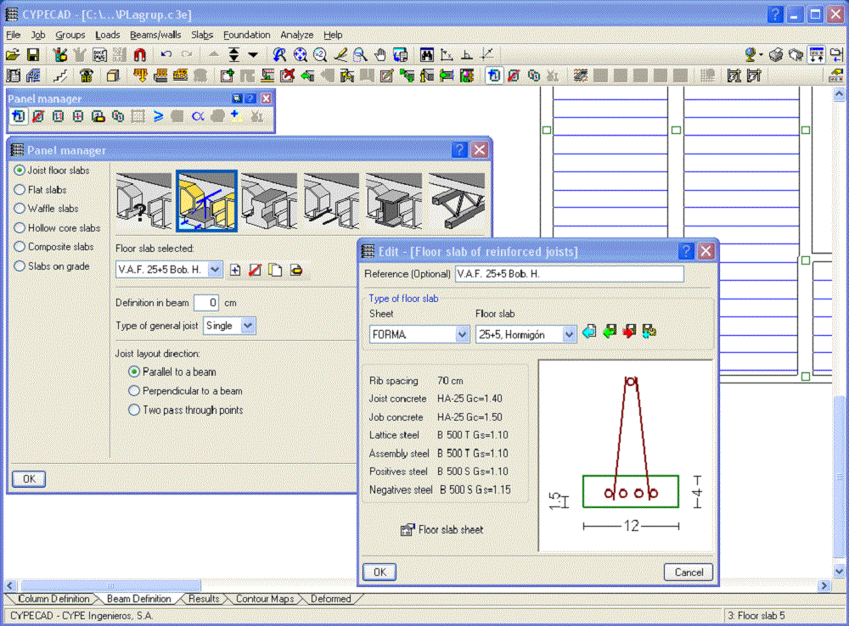Screen dimensions: 849x626
Task: Click the green left arrow icon in second toolbar
Action: click(307, 75)
